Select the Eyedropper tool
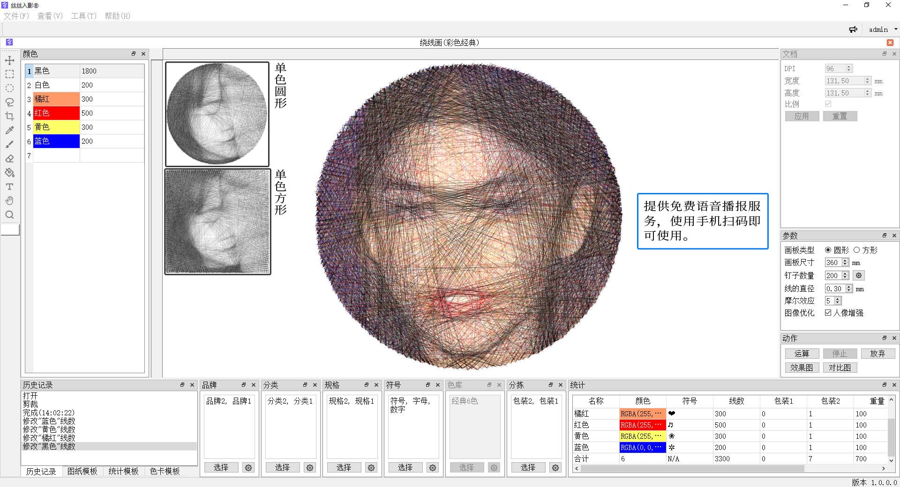 (10, 130)
